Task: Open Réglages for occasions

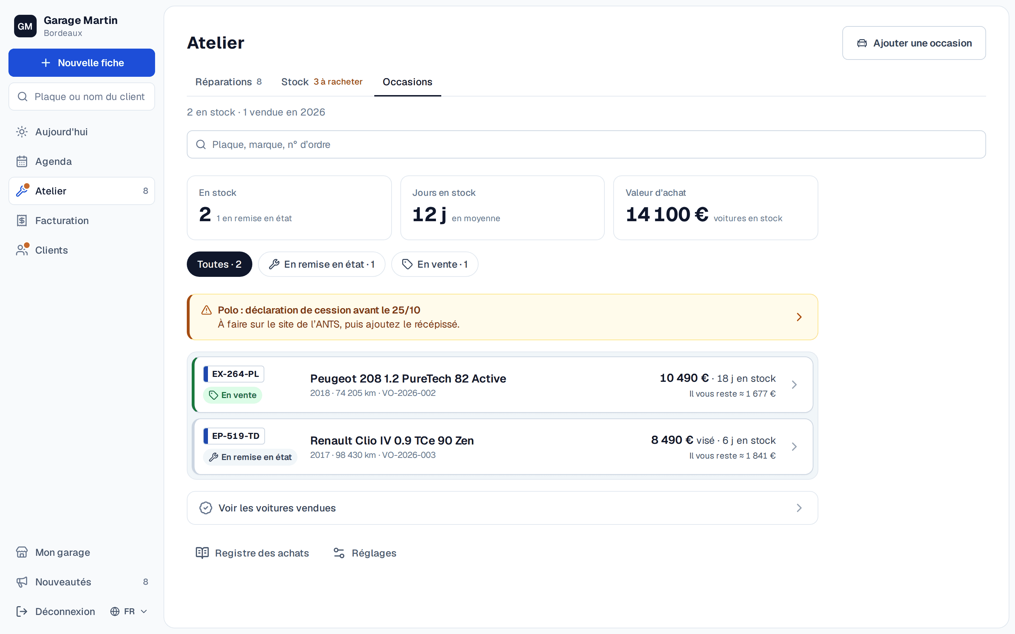Action: (x=364, y=553)
